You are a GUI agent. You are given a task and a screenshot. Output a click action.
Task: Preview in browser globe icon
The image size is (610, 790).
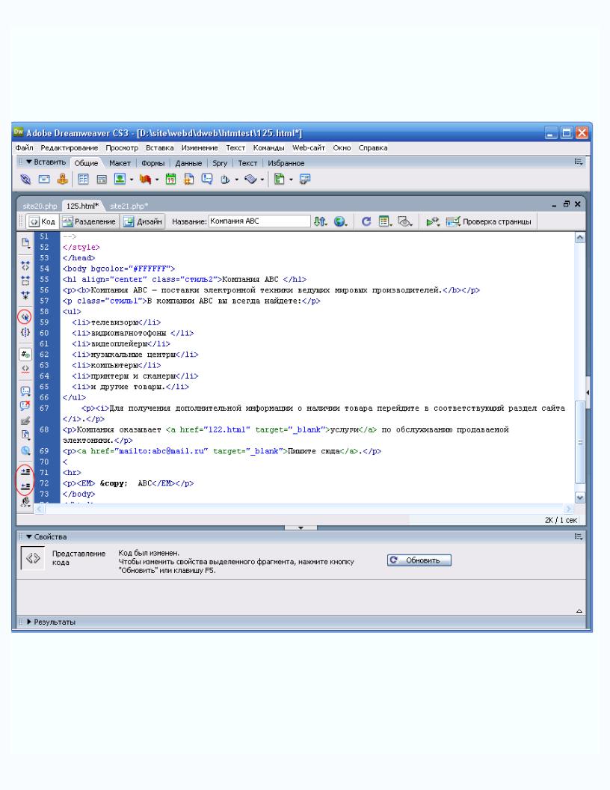coord(341,221)
